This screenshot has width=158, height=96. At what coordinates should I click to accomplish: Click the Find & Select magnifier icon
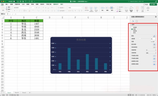tap(131, 8)
